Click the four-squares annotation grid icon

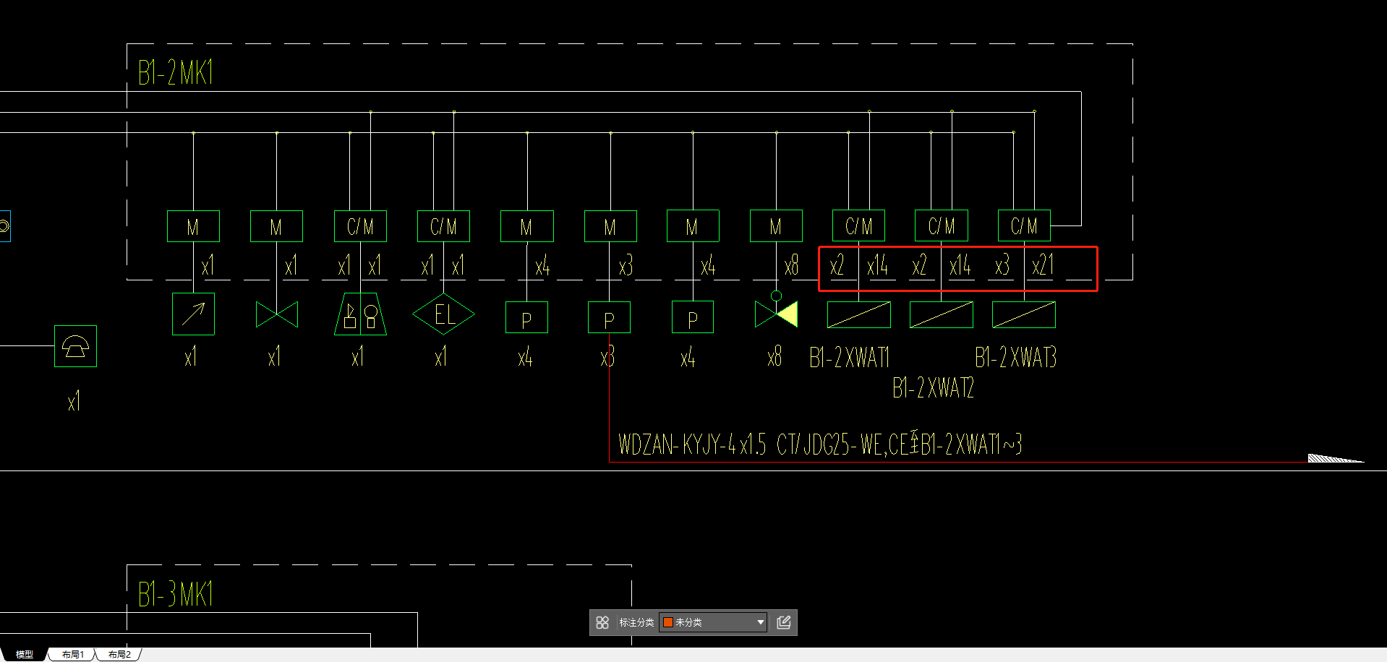[x=602, y=622]
